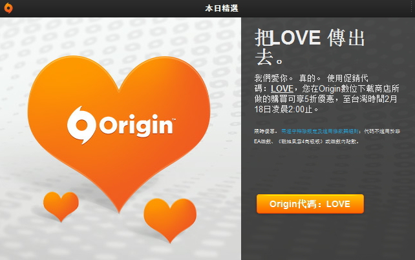The height and width of the screenshot is (260, 415).
Task: Click empty dark area below the orange button
Action: tap(328, 238)
